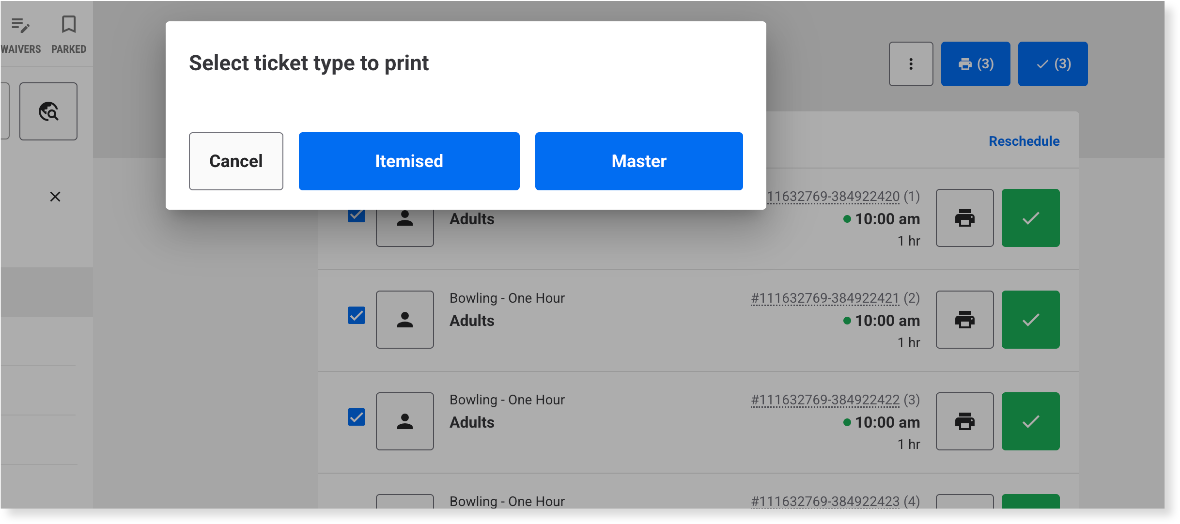
Task: Click 'Bowling - One Hour' on ticket (4)
Action: point(507,501)
